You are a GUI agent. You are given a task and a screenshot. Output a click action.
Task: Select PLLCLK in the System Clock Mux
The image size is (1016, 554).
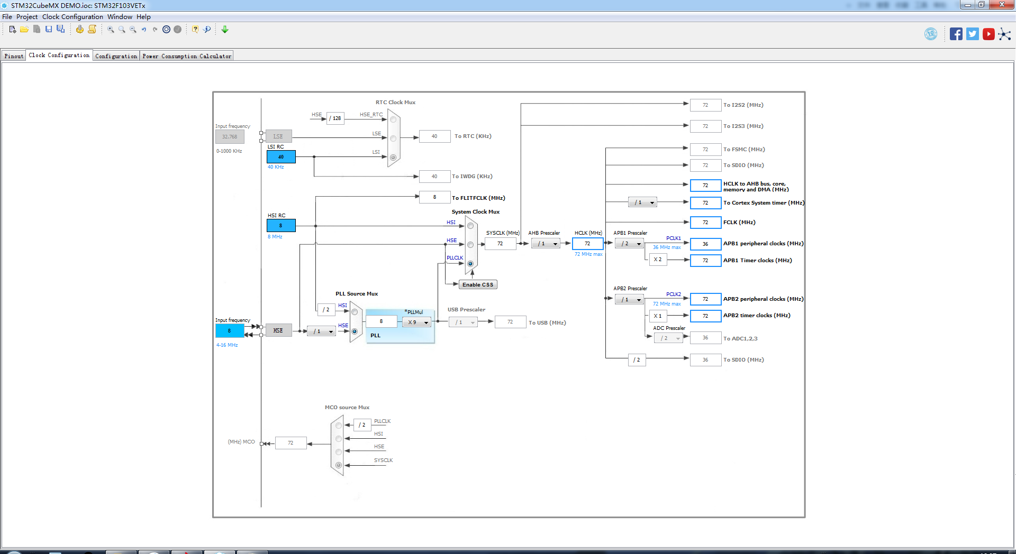470,264
